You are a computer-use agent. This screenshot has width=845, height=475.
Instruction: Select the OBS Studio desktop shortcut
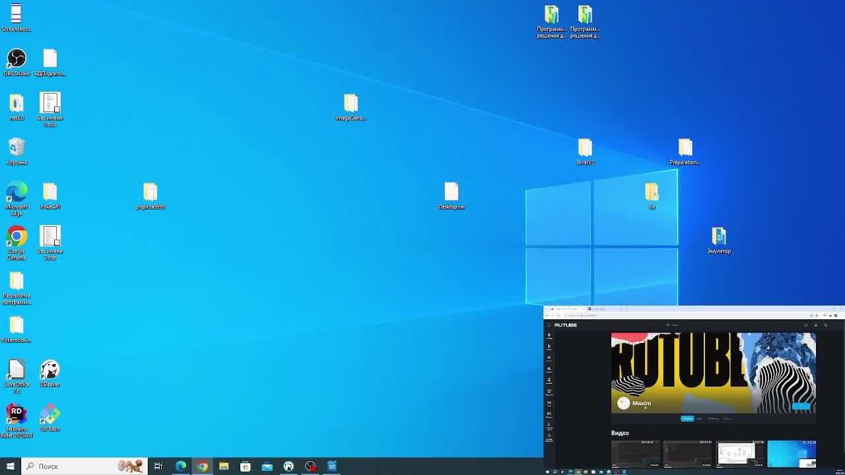tap(17, 63)
